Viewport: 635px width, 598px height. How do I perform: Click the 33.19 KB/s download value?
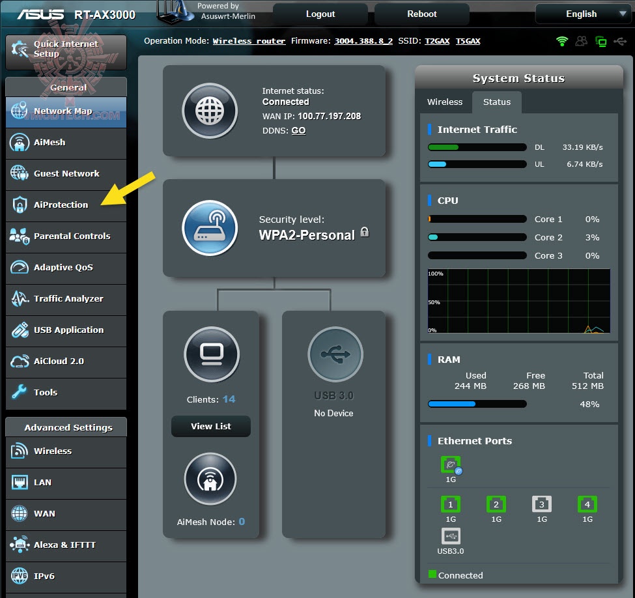[582, 147]
